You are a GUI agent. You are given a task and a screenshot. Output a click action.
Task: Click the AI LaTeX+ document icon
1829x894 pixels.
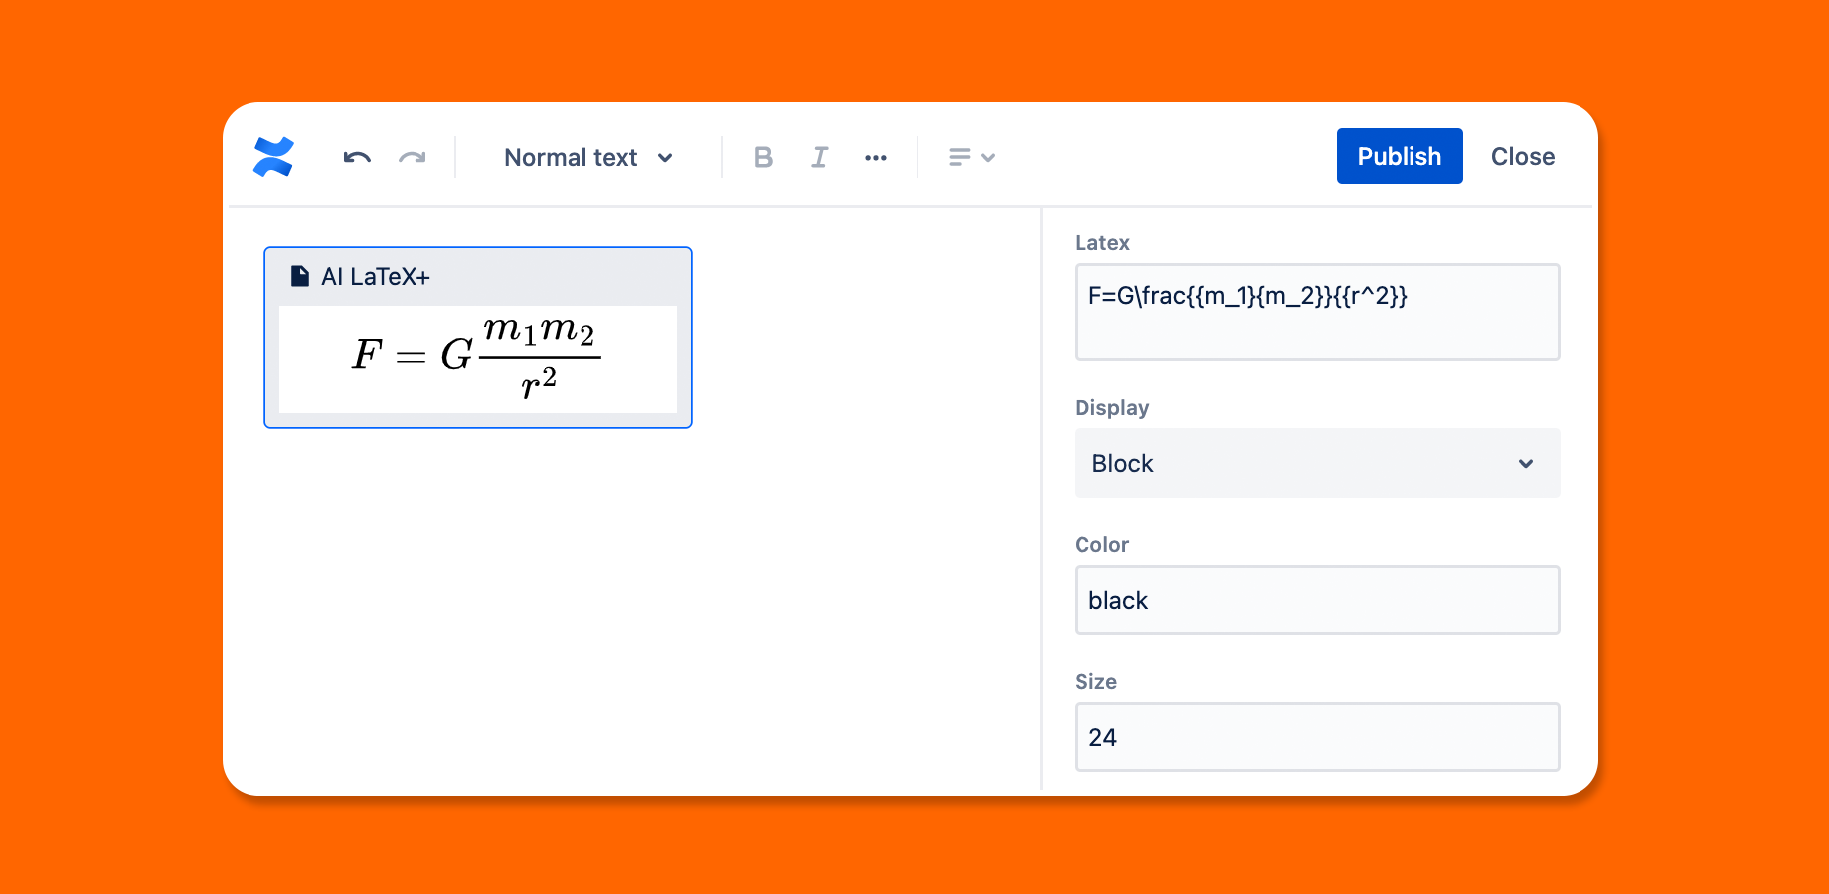coord(300,276)
